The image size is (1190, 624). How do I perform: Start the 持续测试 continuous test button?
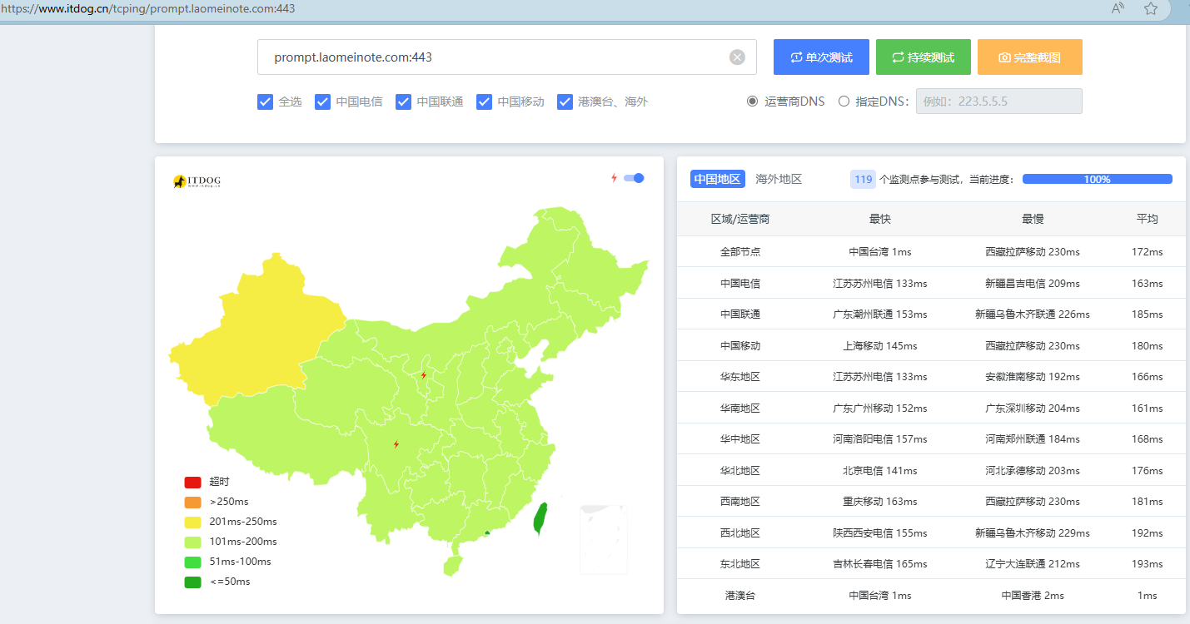pyautogui.click(x=923, y=57)
